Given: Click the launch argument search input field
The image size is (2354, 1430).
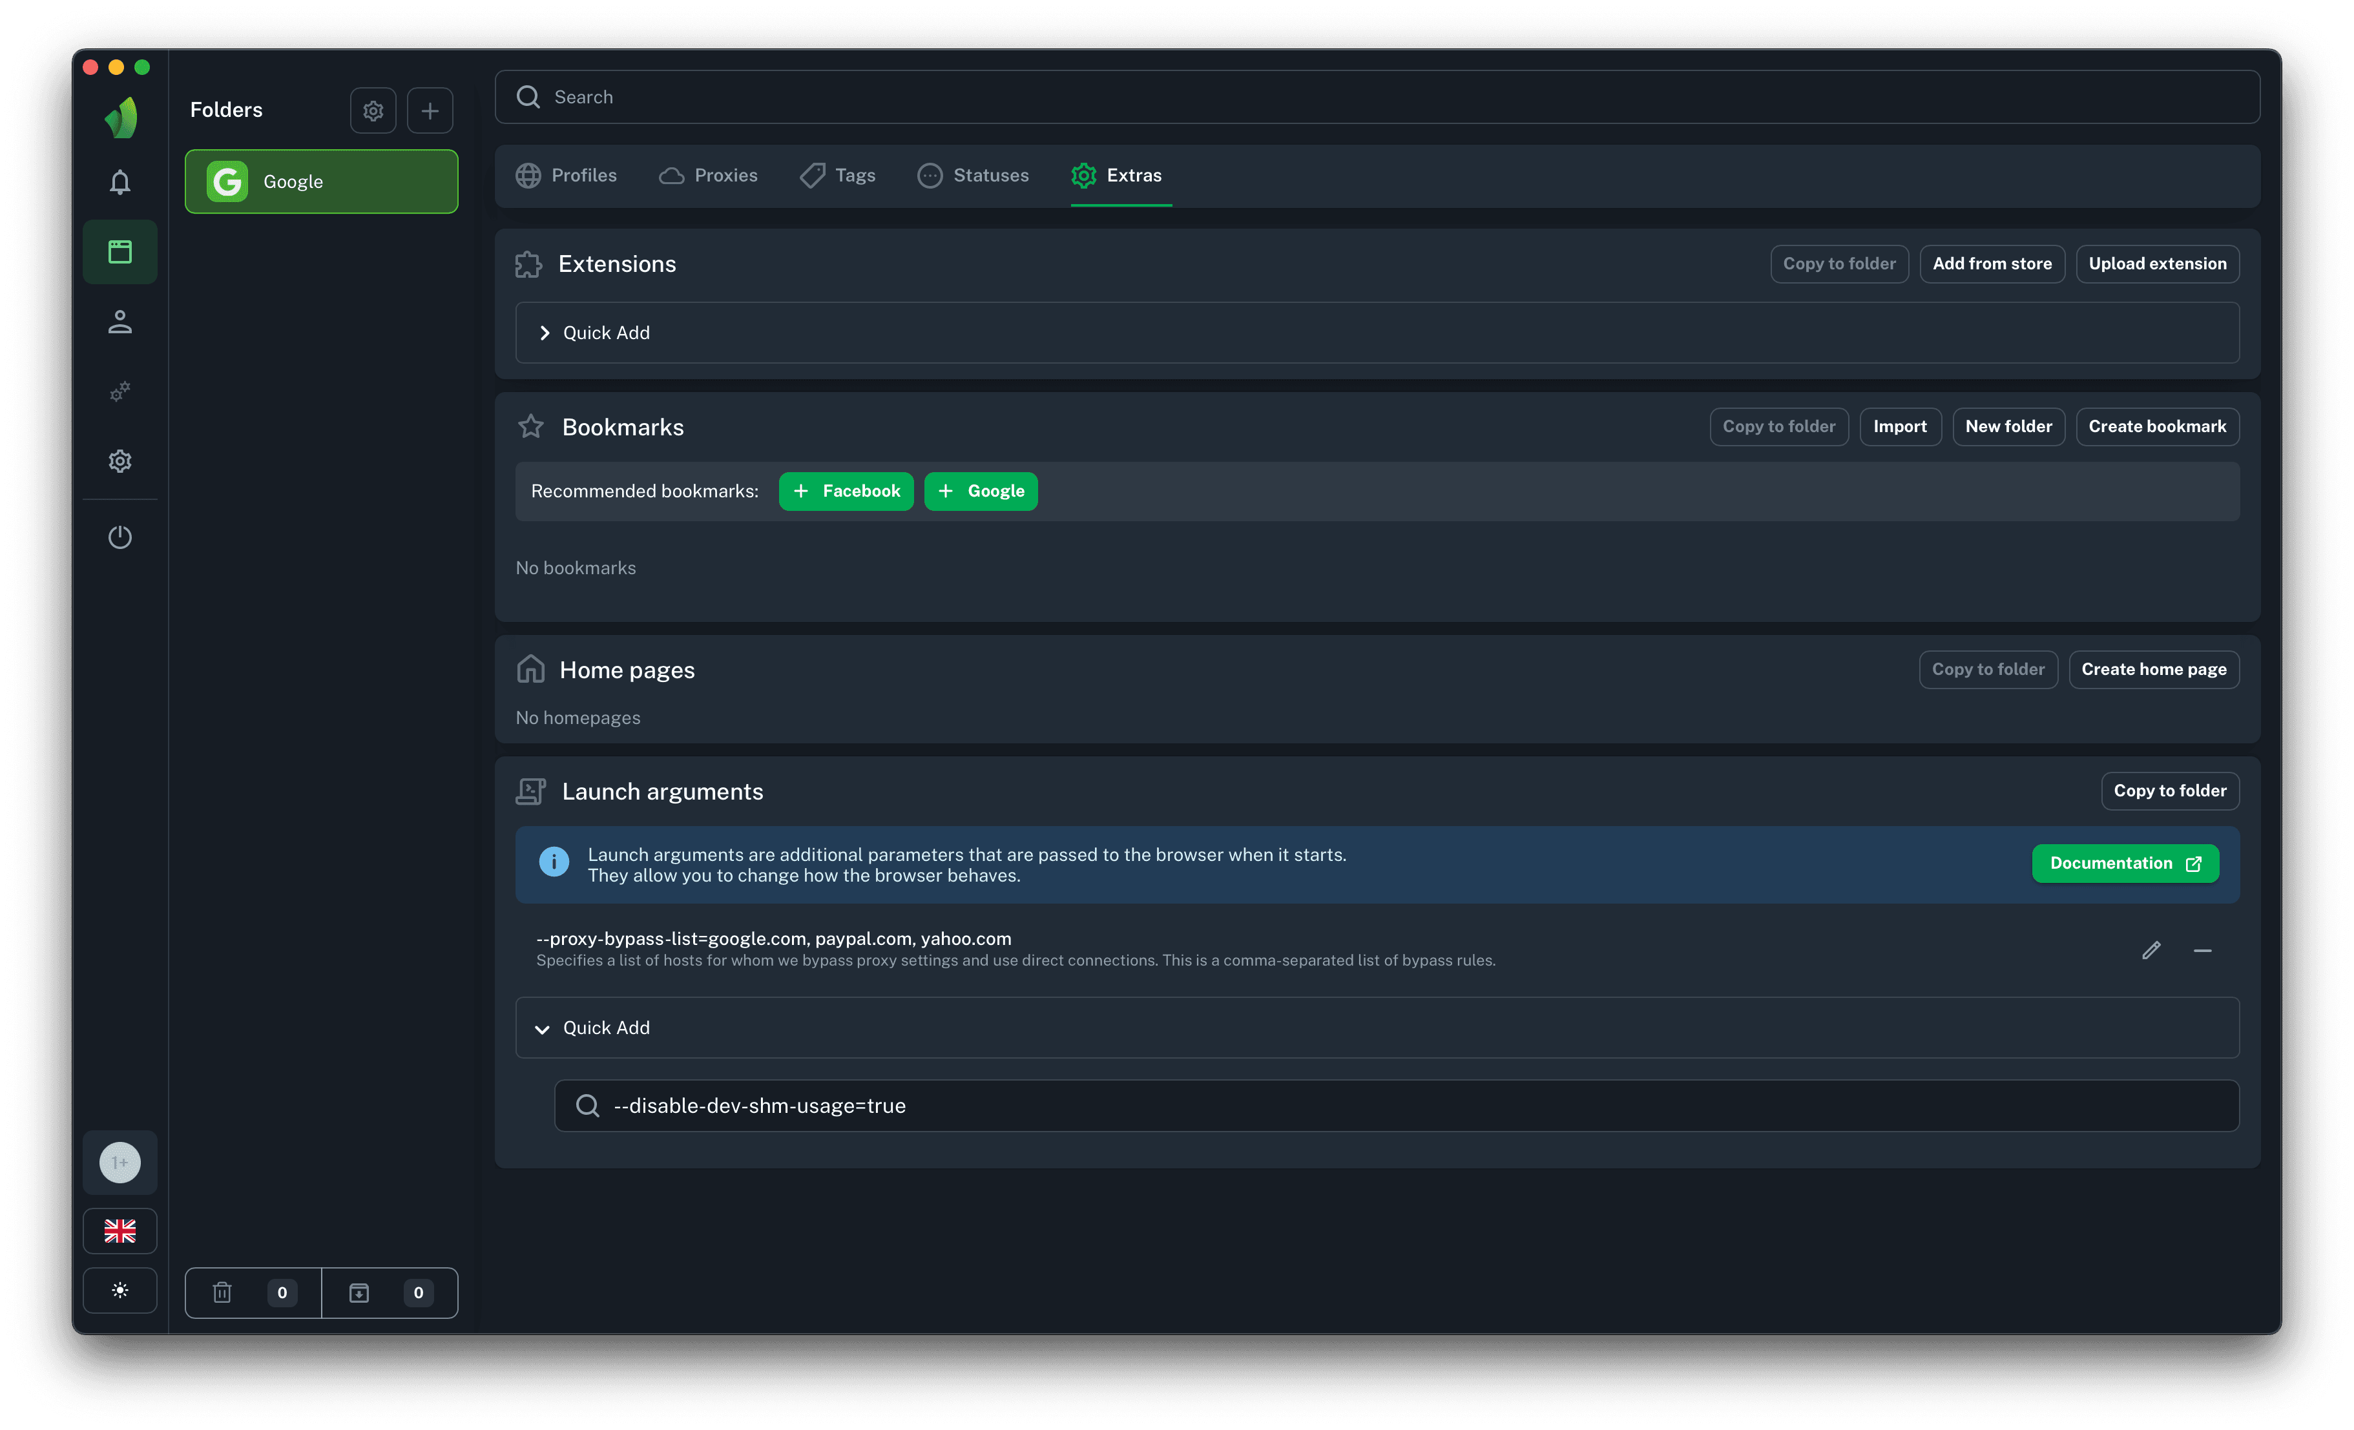Looking at the screenshot, I should tap(1397, 1106).
